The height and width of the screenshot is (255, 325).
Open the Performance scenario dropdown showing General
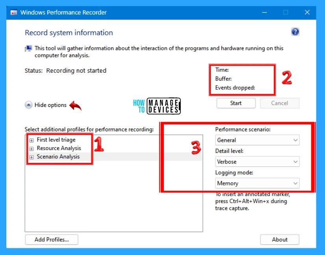point(257,140)
